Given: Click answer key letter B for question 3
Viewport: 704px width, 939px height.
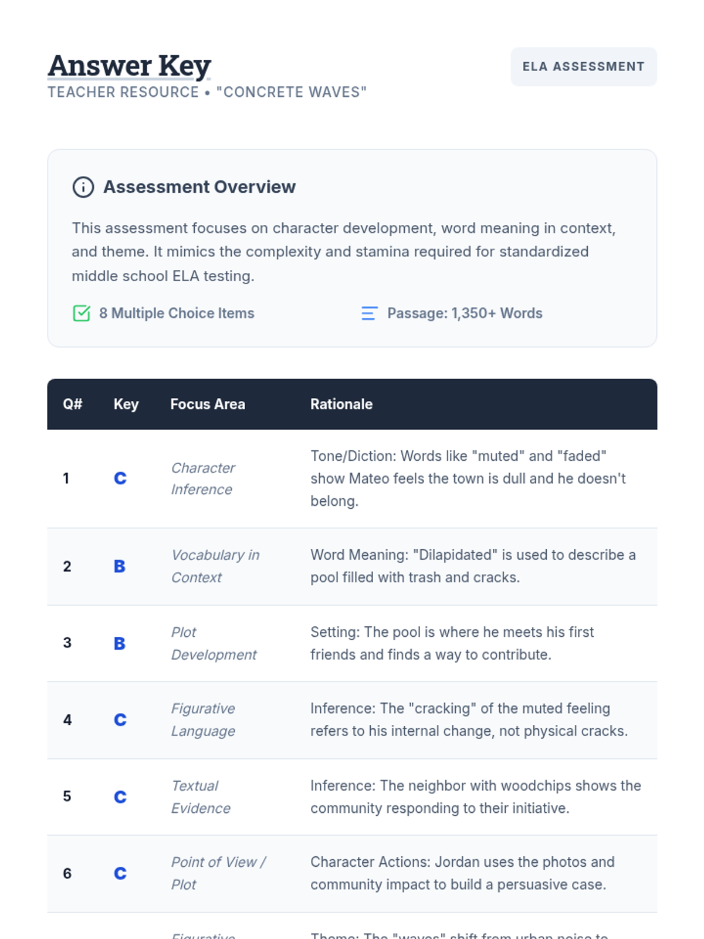Looking at the screenshot, I should 120,643.
